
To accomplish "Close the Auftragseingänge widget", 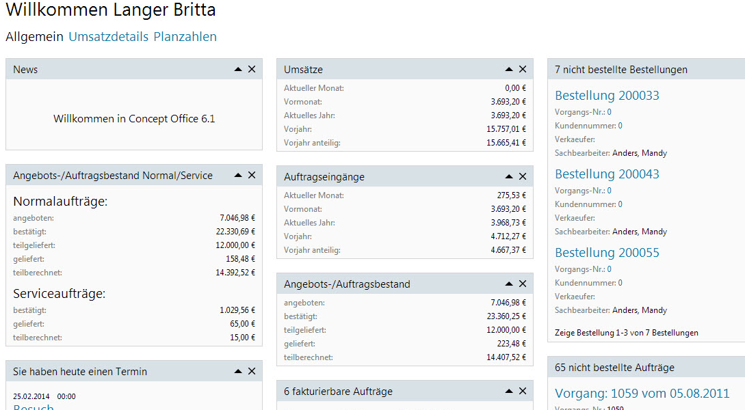I will pos(523,176).
